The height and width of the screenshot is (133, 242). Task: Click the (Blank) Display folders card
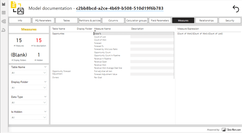click(19, 56)
